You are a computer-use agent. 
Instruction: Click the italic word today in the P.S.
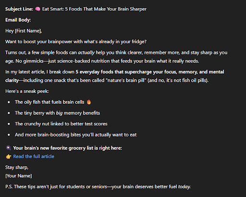tap(184, 187)
